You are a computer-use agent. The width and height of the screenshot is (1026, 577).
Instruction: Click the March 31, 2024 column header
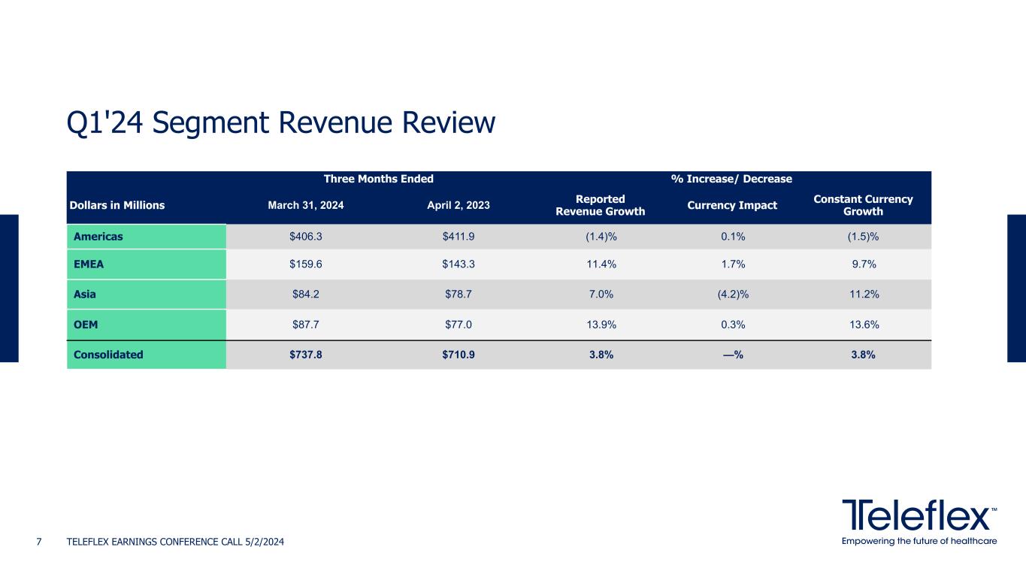tap(306, 205)
